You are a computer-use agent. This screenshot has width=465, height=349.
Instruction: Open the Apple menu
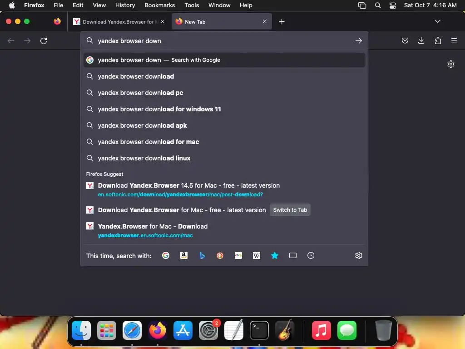pyautogui.click(x=12, y=5)
